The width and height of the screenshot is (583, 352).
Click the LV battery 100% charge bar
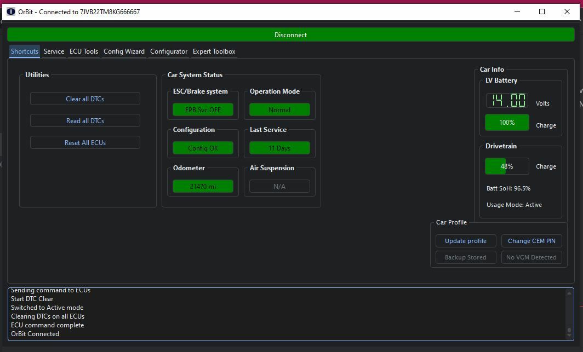pyautogui.click(x=507, y=123)
